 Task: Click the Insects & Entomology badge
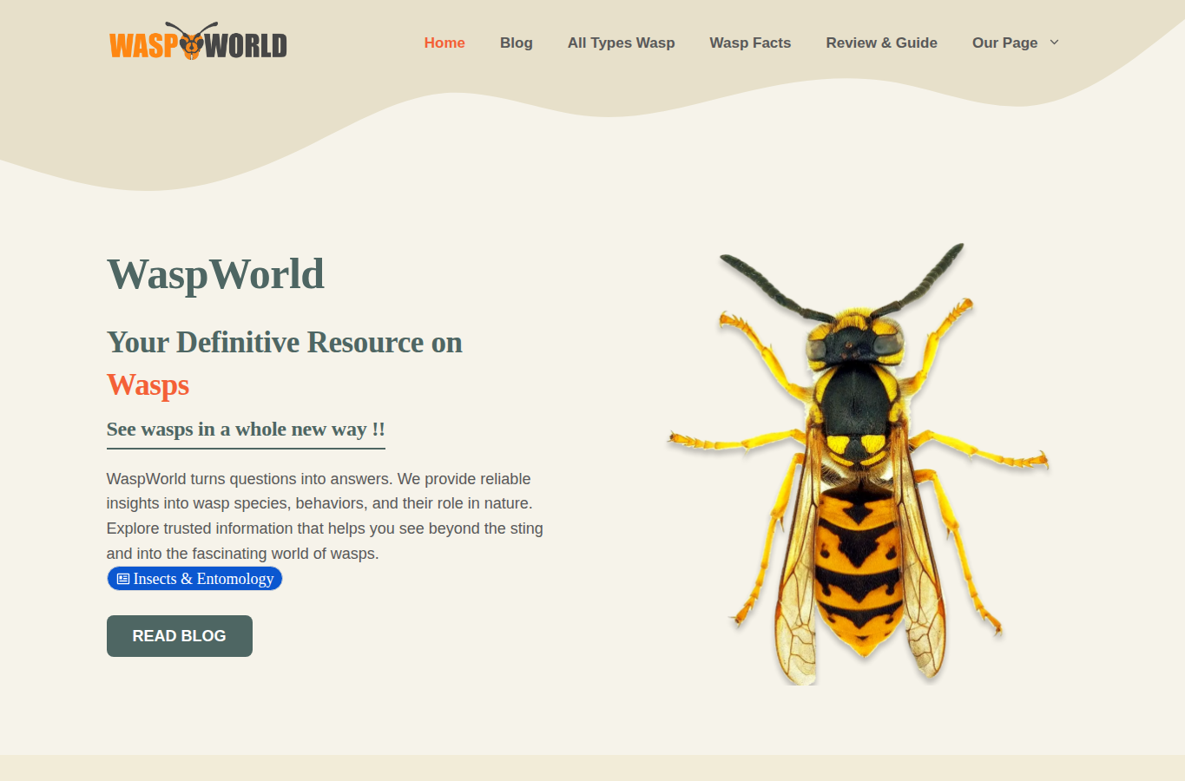click(x=194, y=579)
